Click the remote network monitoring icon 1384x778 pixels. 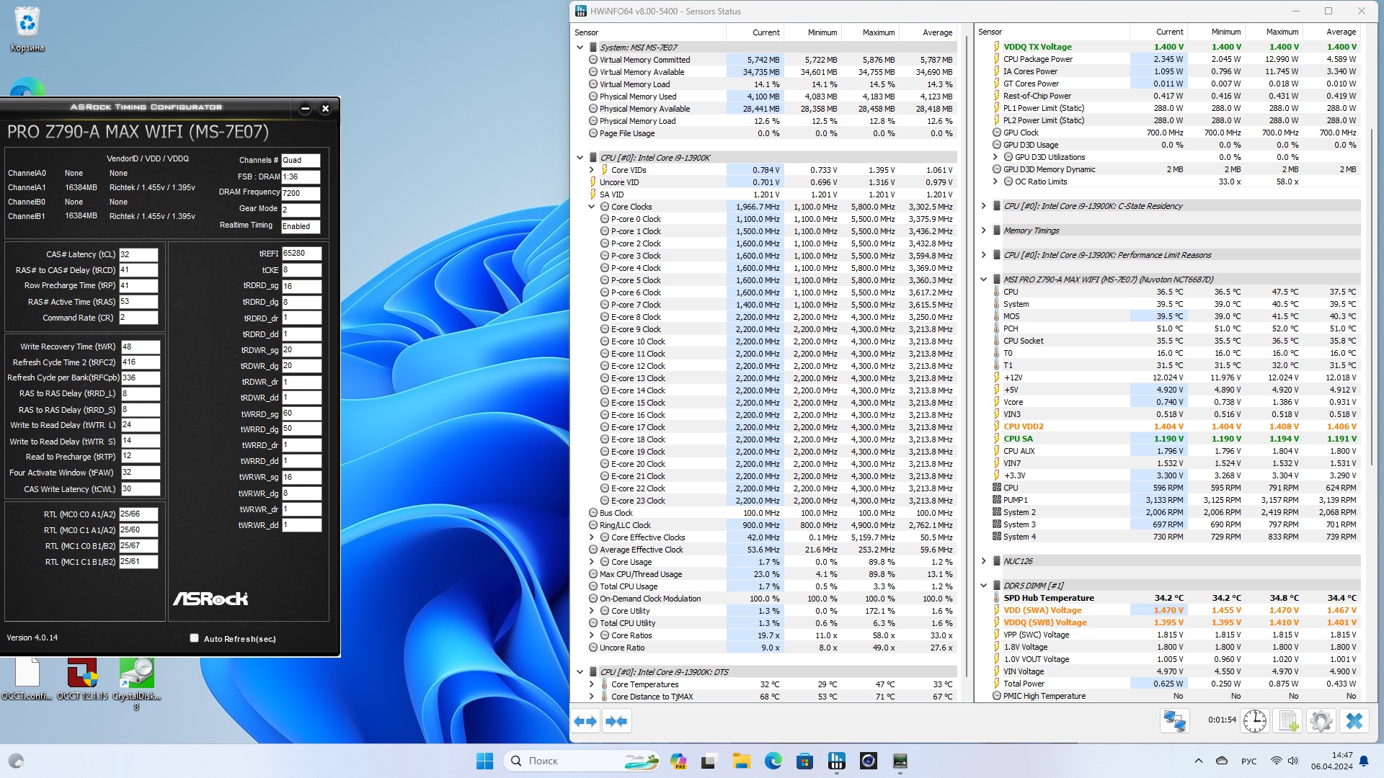(x=1174, y=721)
